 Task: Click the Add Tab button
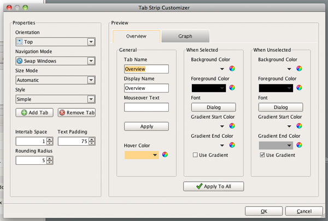(34, 113)
